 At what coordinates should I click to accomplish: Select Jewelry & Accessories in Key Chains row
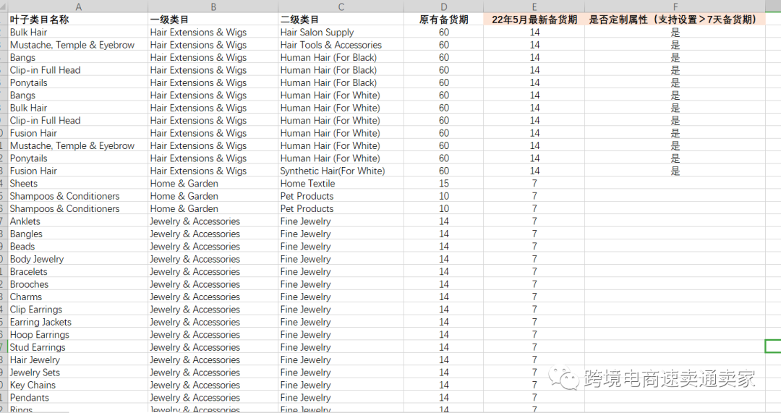(x=213, y=385)
